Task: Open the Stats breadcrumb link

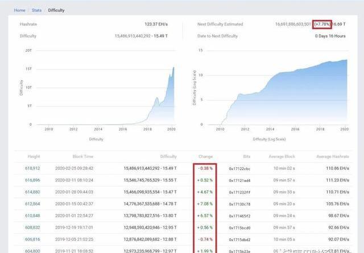Action: pyautogui.click(x=37, y=10)
